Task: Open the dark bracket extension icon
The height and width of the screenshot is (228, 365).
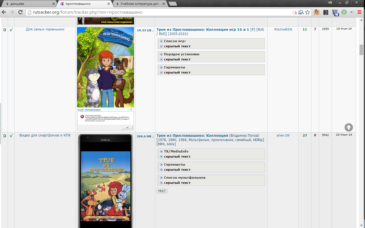Action: point(326,12)
